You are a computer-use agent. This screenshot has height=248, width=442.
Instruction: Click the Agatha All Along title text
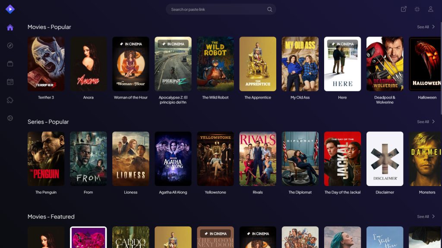click(x=173, y=192)
